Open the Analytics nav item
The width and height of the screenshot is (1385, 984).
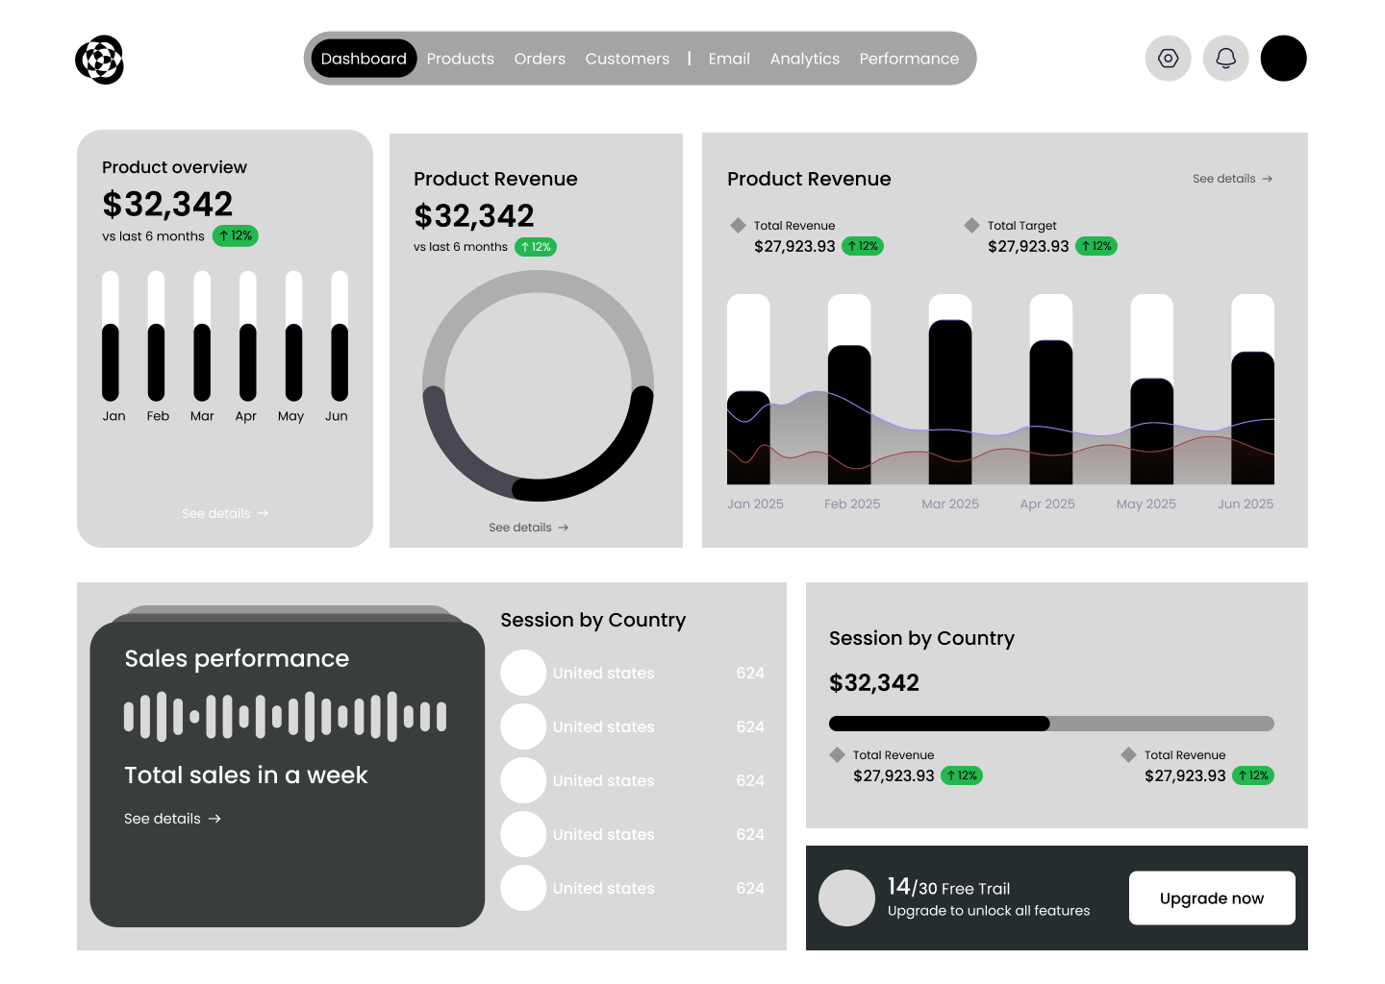point(804,58)
